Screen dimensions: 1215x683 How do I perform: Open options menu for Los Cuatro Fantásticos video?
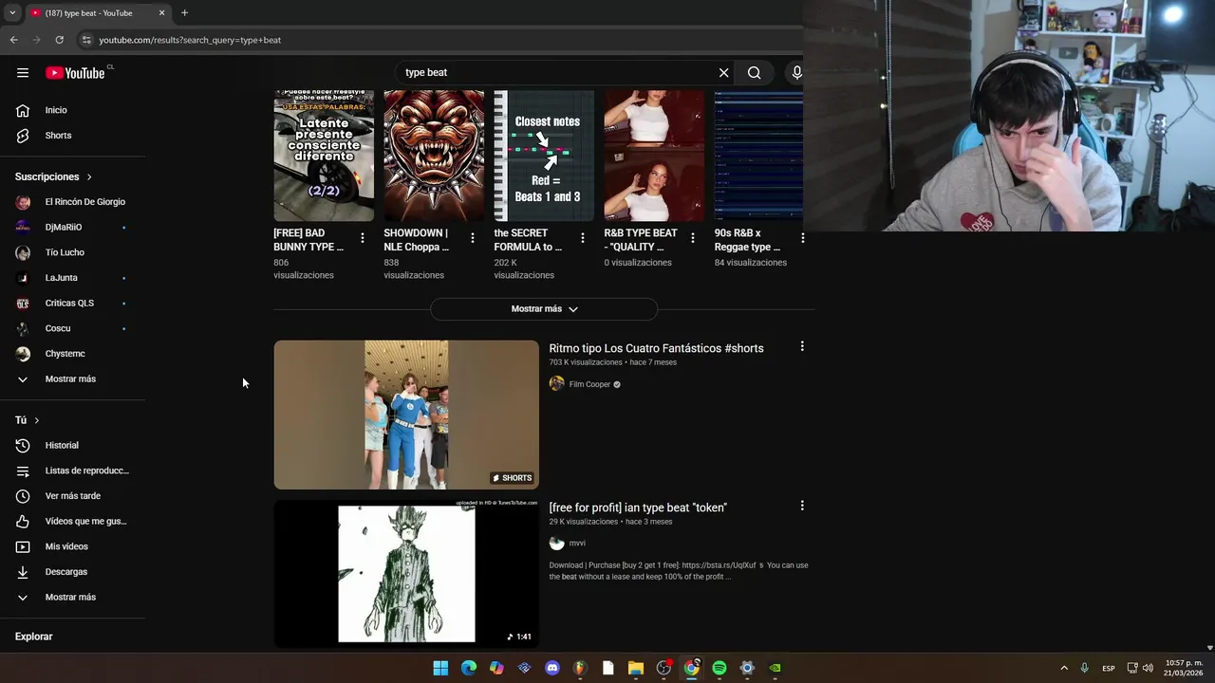click(802, 346)
